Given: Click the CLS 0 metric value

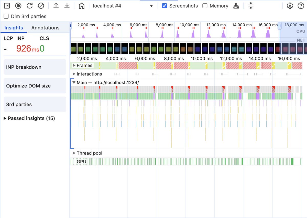Looking at the screenshot, I should tap(42, 48).
